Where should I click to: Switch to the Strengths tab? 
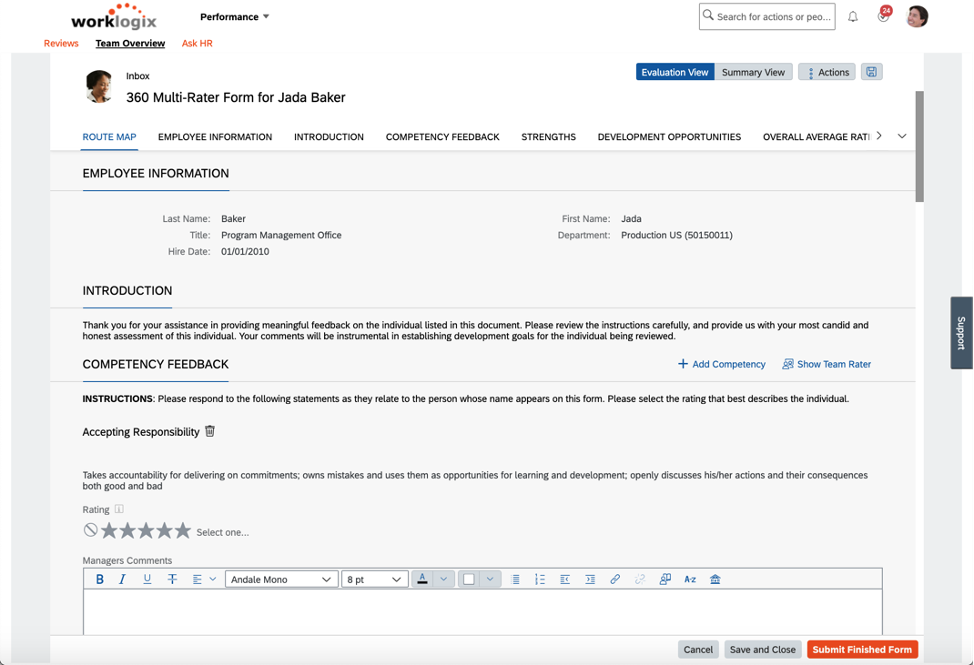(548, 136)
